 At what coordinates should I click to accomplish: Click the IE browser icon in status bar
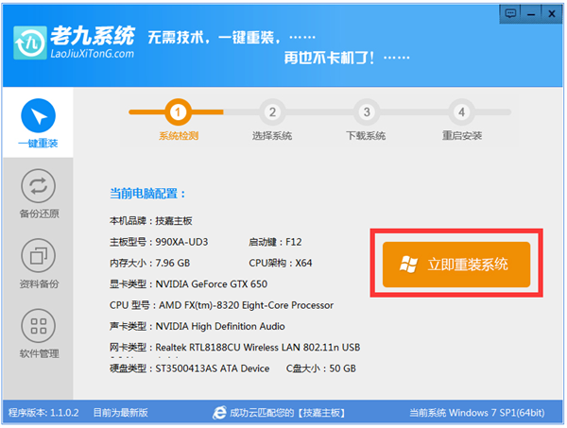[220, 413]
